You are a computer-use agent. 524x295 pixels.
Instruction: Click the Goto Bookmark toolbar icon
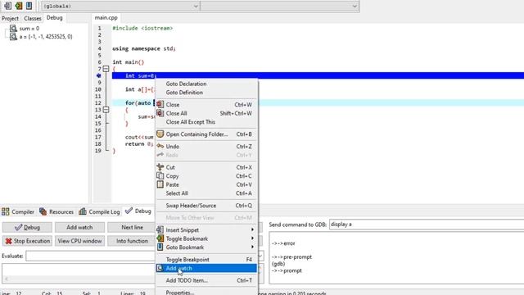[29, 6]
